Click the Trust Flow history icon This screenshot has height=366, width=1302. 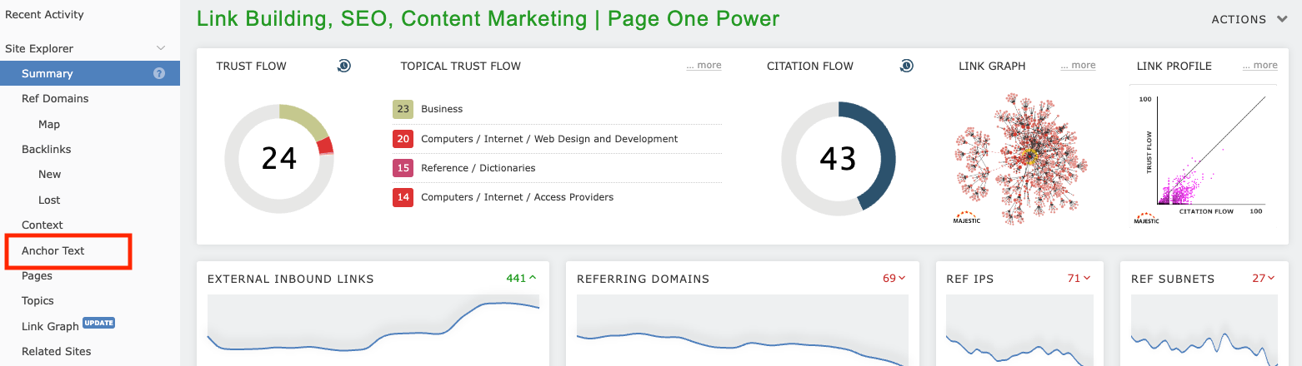coord(343,66)
